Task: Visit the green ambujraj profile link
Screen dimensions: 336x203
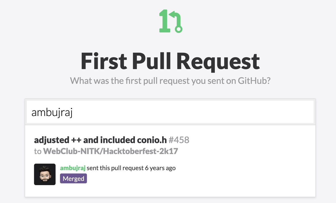Action: click(73, 168)
